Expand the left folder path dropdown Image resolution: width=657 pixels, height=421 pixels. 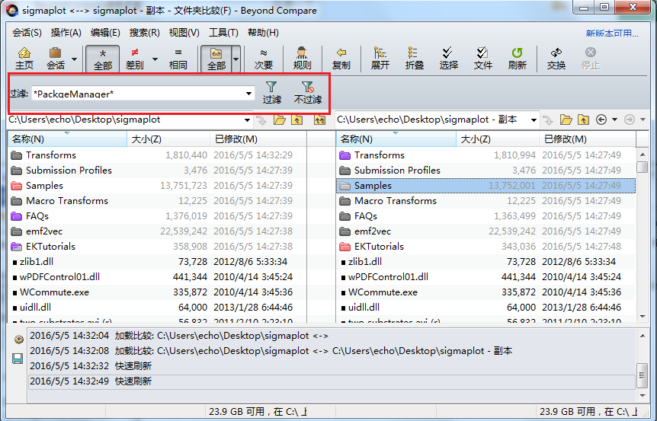[246, 120]
